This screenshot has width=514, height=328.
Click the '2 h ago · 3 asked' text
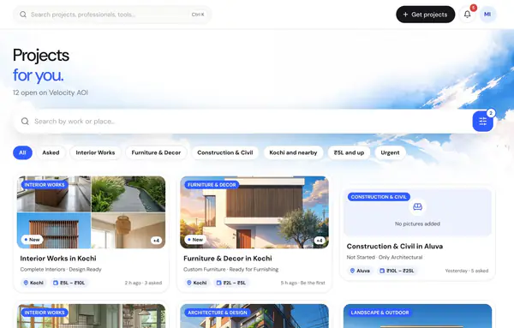143,283
